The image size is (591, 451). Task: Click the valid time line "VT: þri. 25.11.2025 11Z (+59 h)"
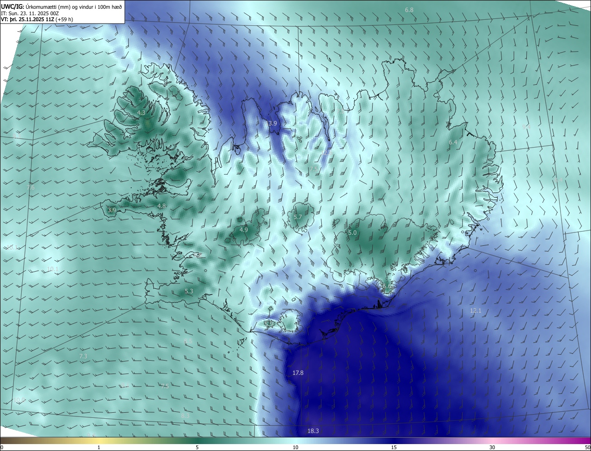point(37,19)
